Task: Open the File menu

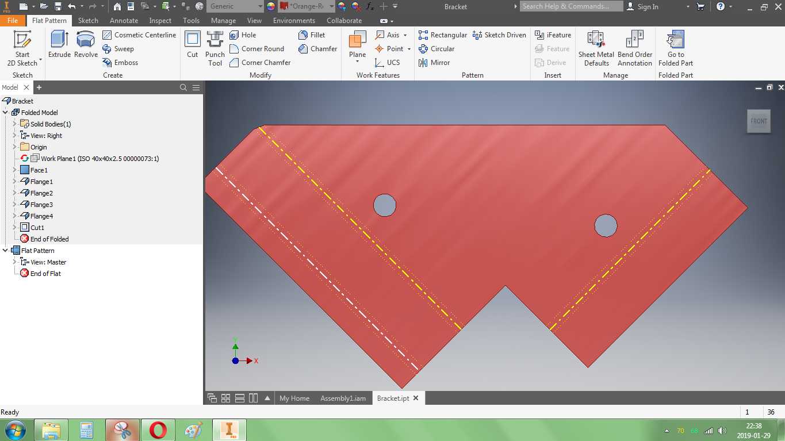Action: coord(13,20)
